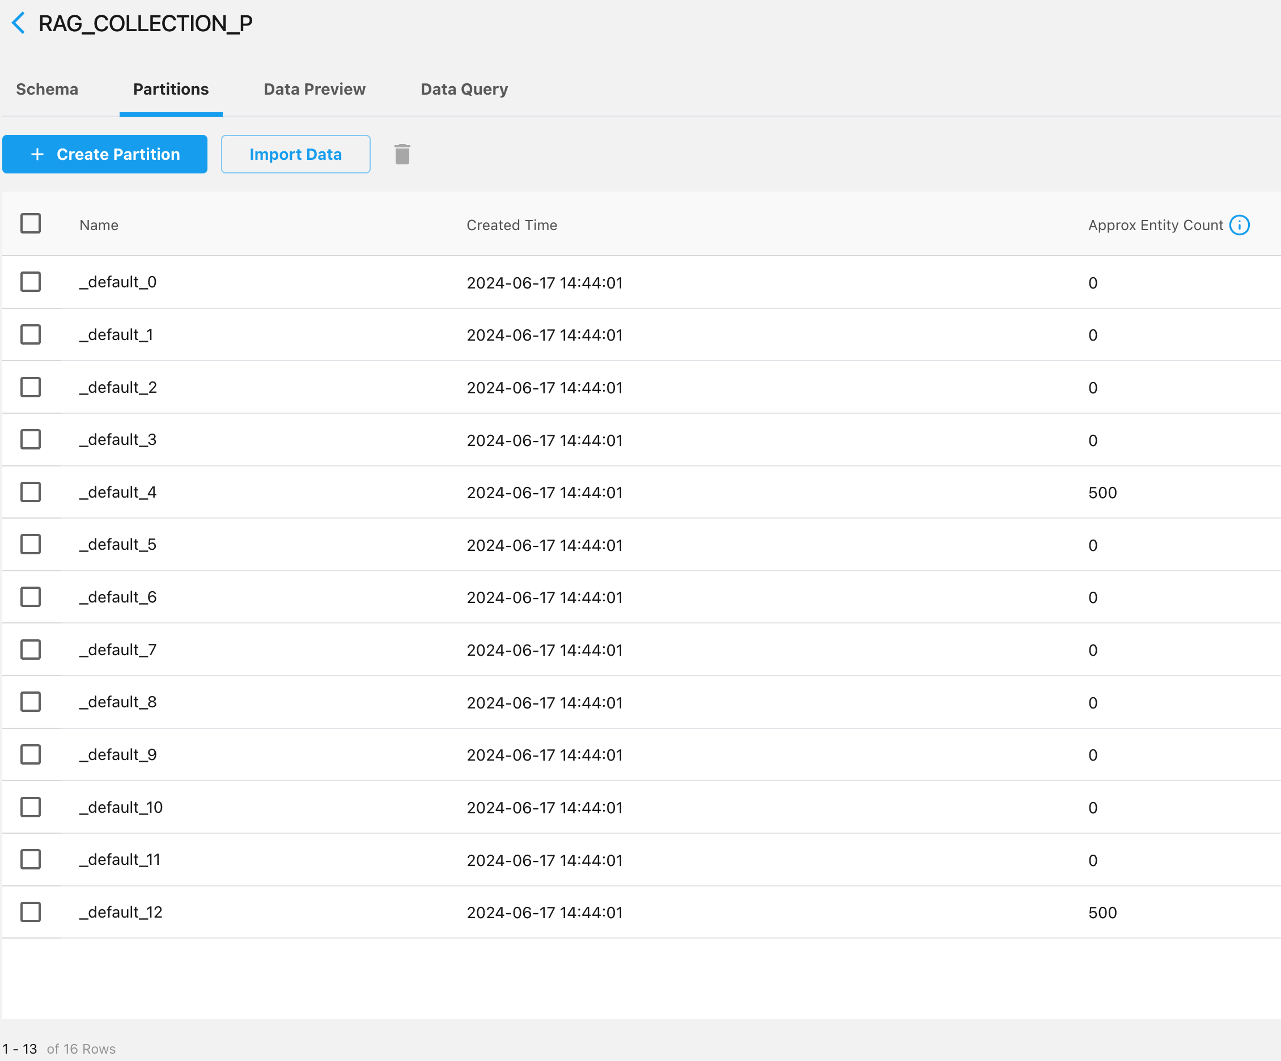Go to the Data Query tab
Viewport: 1281px width, 1061px height.
pos(464,89)
